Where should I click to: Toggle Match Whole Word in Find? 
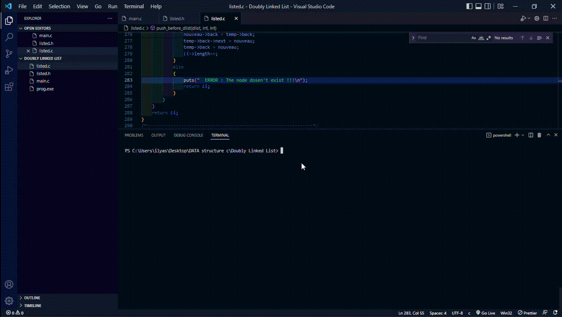click(x=481, y=38)
